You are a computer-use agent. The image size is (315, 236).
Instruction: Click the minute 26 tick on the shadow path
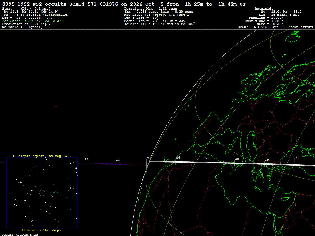(176, 162)
